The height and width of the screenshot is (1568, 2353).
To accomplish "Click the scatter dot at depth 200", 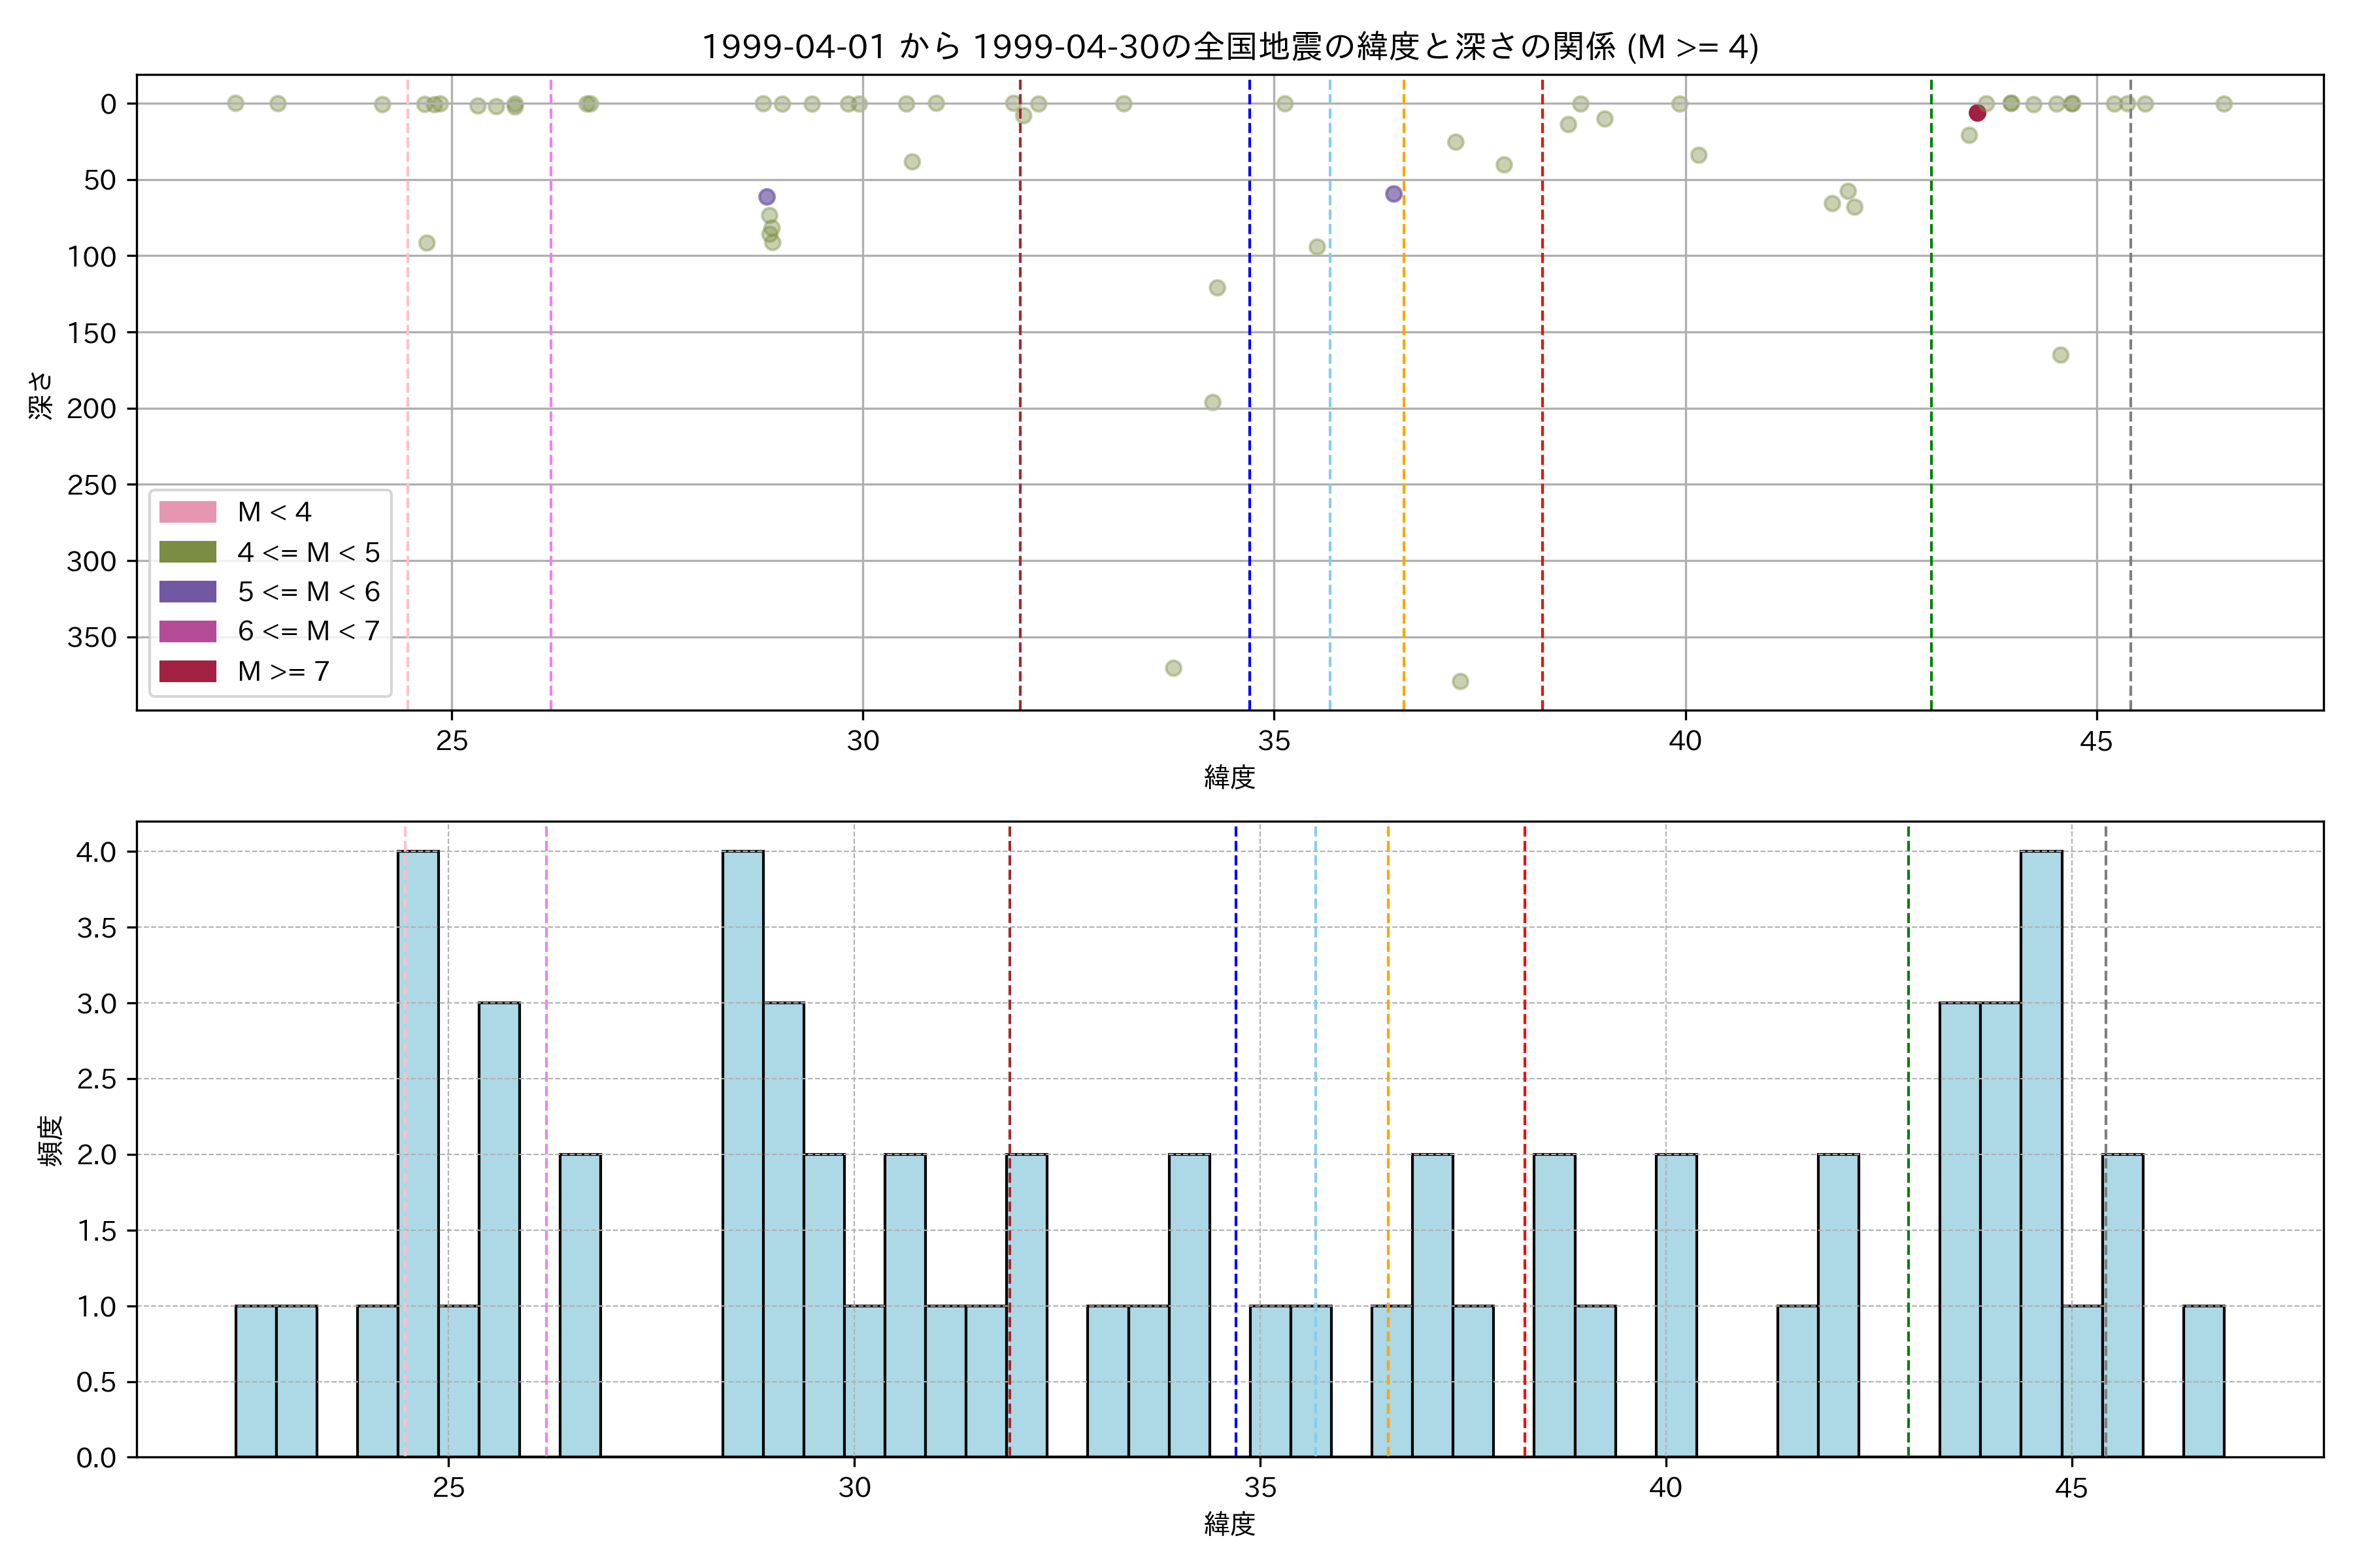I will point(1212,402).
